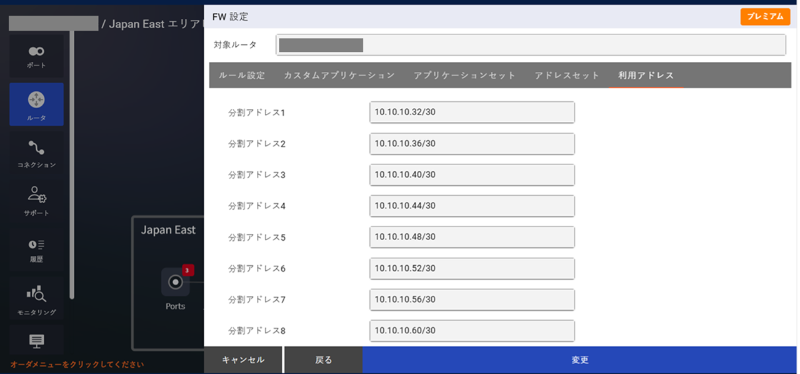The width and height of the screenshot is (800, 374).
Task: Open the モニタリング sidebar icon
Action: [x=36, y=298]
